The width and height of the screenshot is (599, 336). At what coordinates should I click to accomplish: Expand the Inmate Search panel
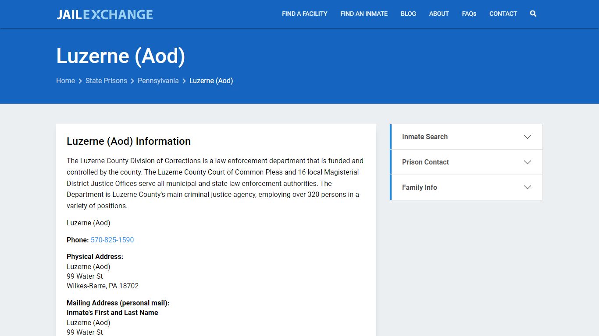[x=467, y=137]
